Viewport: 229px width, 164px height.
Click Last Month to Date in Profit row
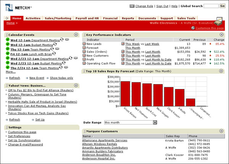click(158, 60)
